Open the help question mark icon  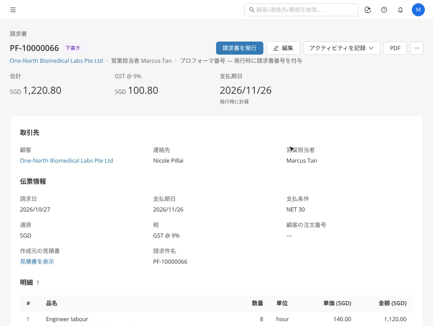(384, 10)
